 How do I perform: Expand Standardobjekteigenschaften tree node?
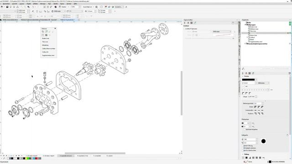point(245,44)
